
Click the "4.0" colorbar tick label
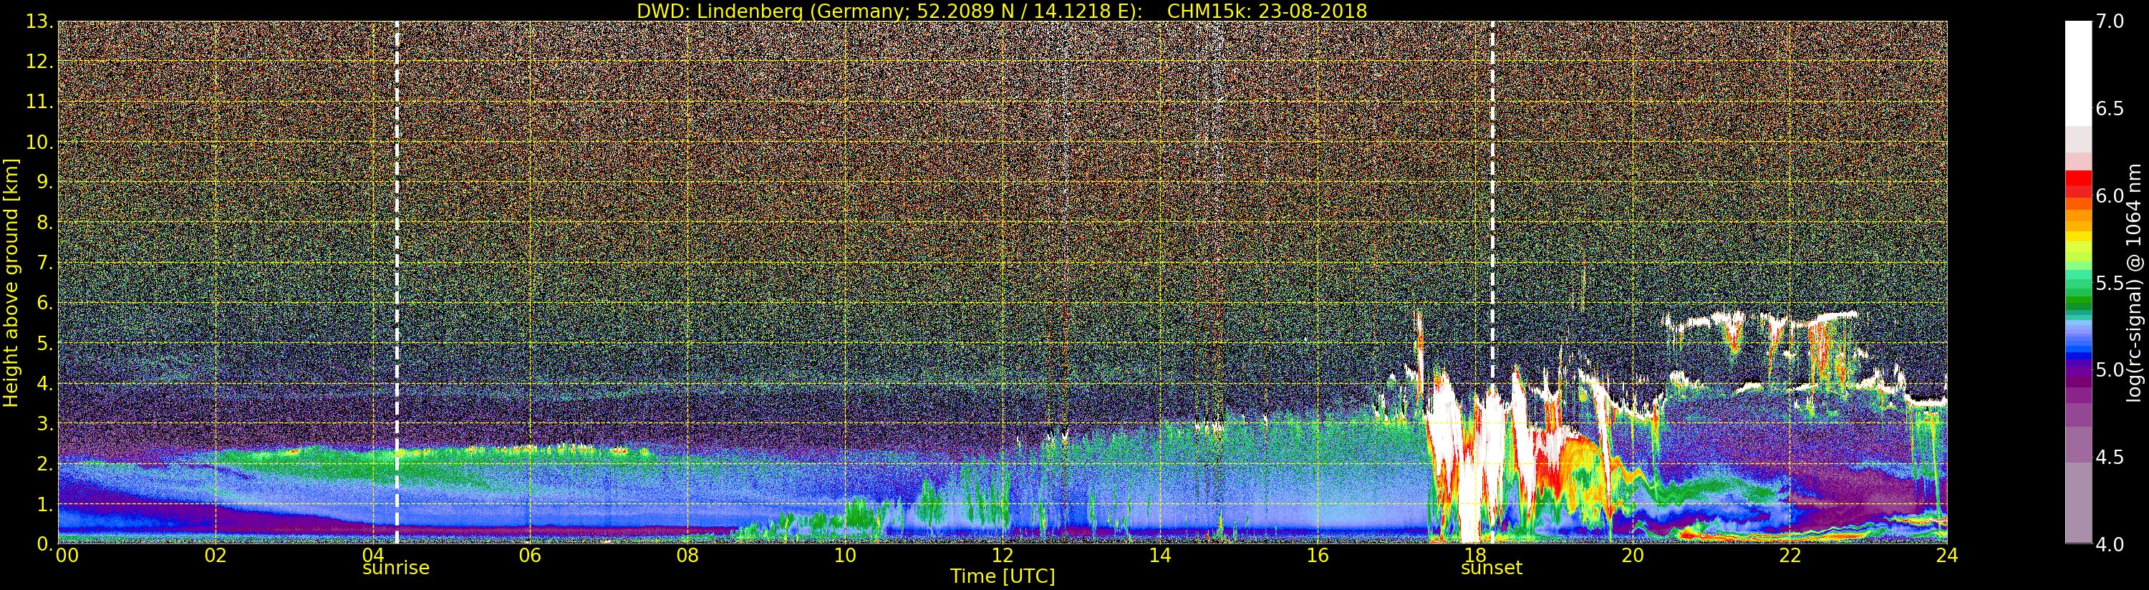click(2110, 544)
